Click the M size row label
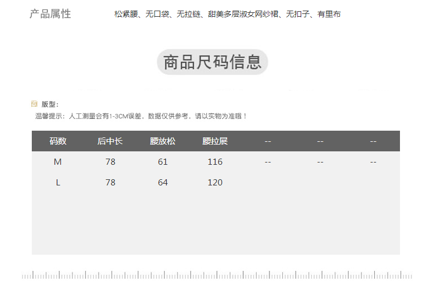This screenshot has width=434, height=296. click(58, 162)
